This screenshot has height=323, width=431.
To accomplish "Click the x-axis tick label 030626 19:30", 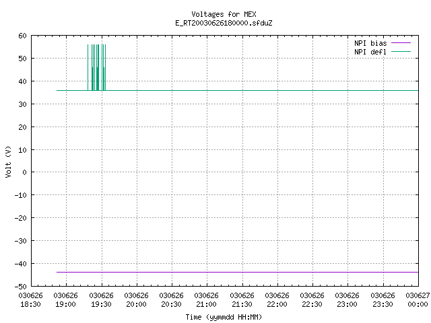I will pyautogui.click(x=102, y=300).
